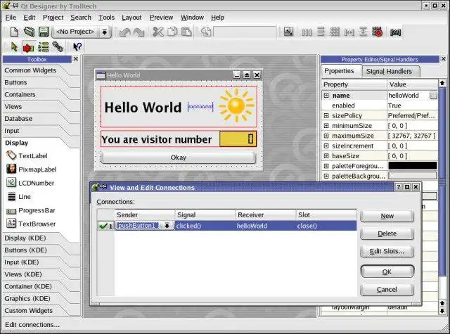
Task: Click the Open file toolbar icon
Action: tap(29, 32)
